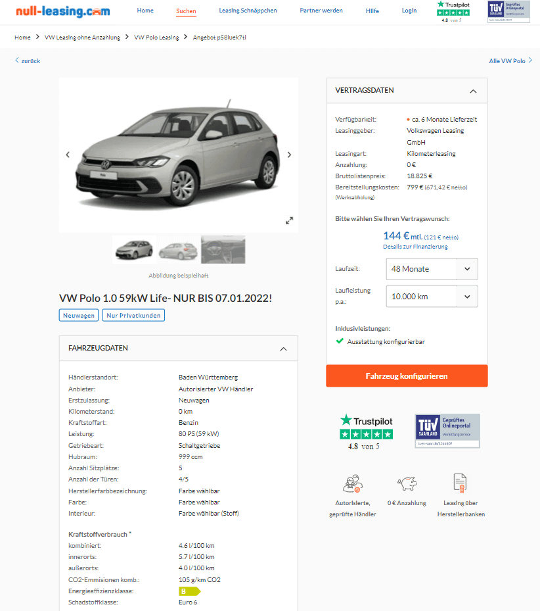Click Angebot p58luek7tl breadcrumb
The height and width of the screenshot is (611, 540).
click(x=219, y=37)
